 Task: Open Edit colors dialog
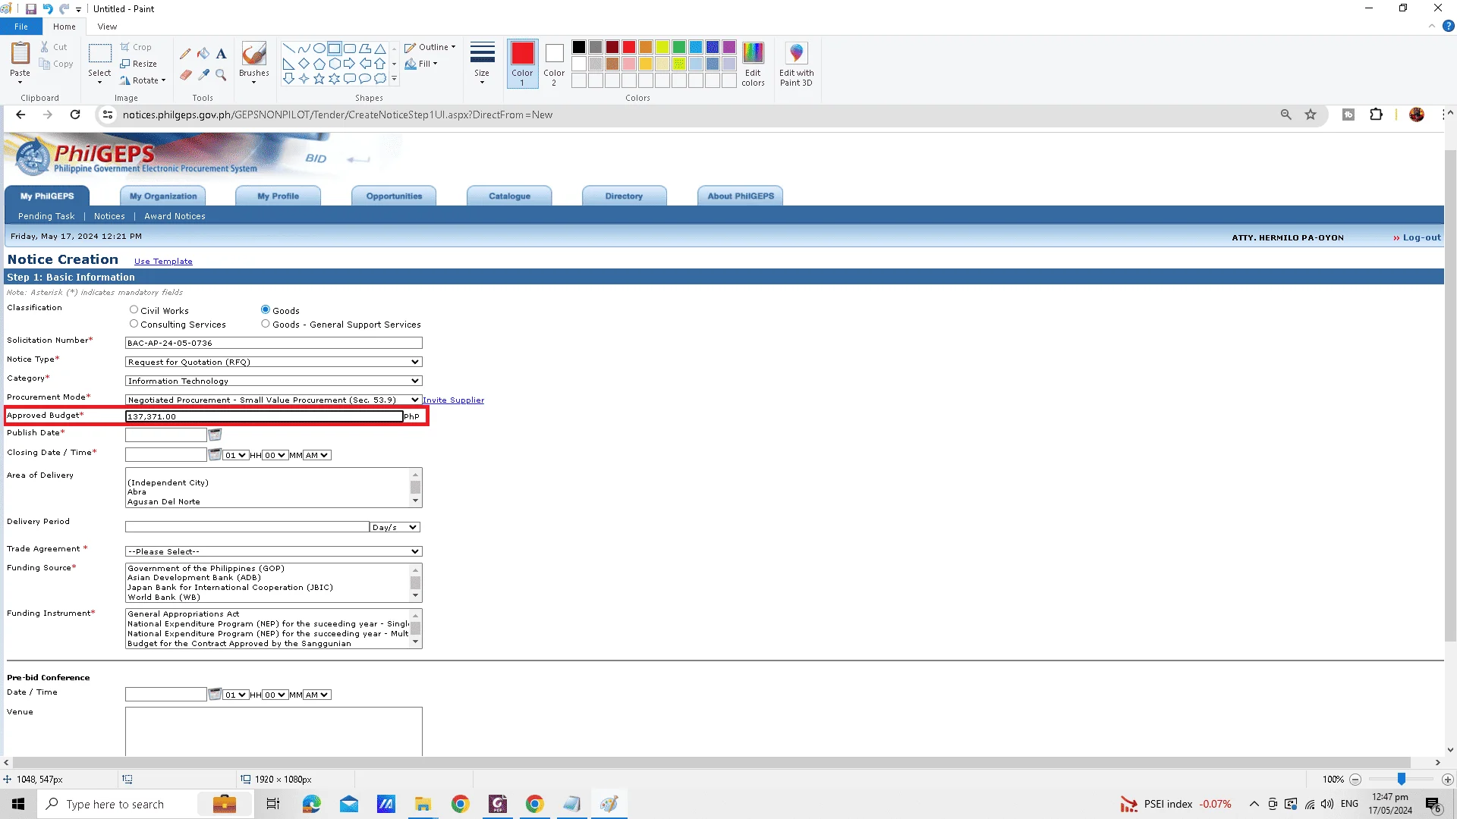[x=753, y=64]
